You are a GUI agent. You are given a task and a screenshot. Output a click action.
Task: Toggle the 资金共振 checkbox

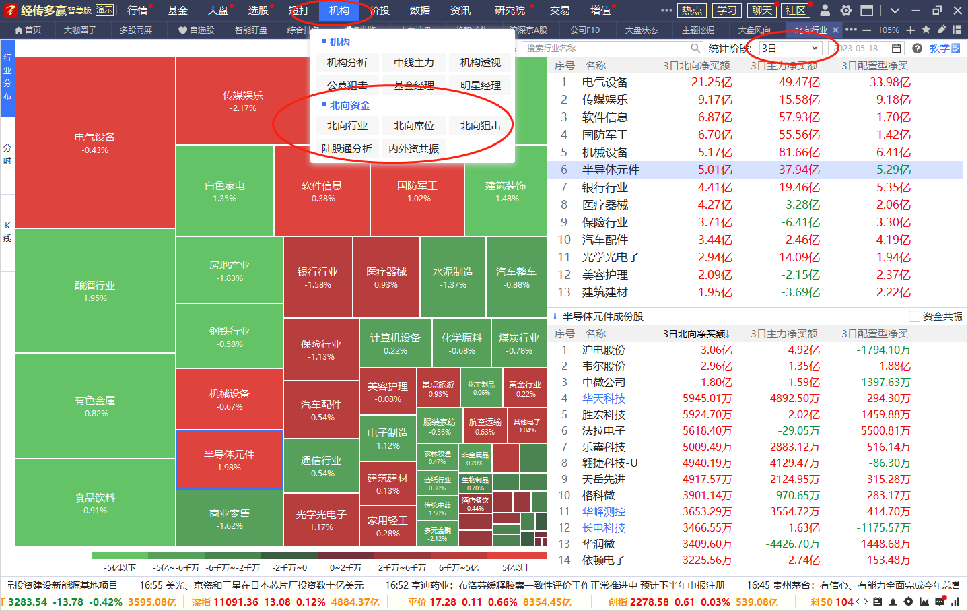point(914,316)
